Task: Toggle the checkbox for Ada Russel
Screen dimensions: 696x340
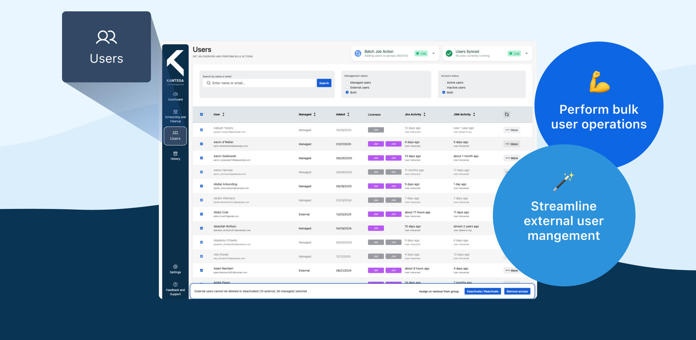Action: (x=201, y=257)
